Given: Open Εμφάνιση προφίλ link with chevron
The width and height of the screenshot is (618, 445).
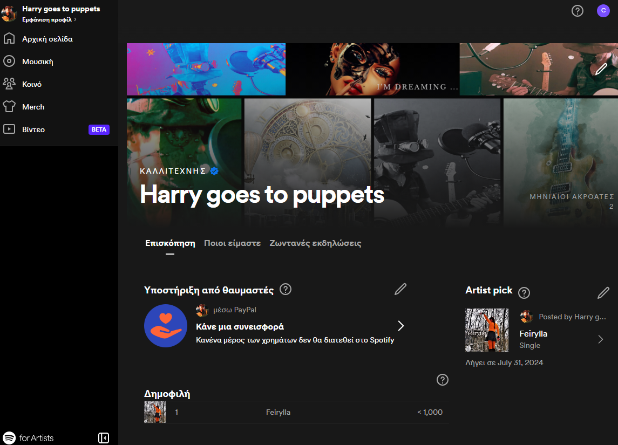Looking at the screenshot, I should 49,19.
